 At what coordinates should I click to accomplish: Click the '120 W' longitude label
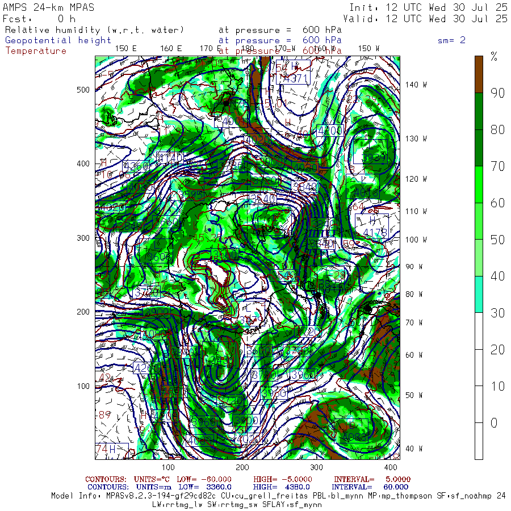[x=416, y=179]
